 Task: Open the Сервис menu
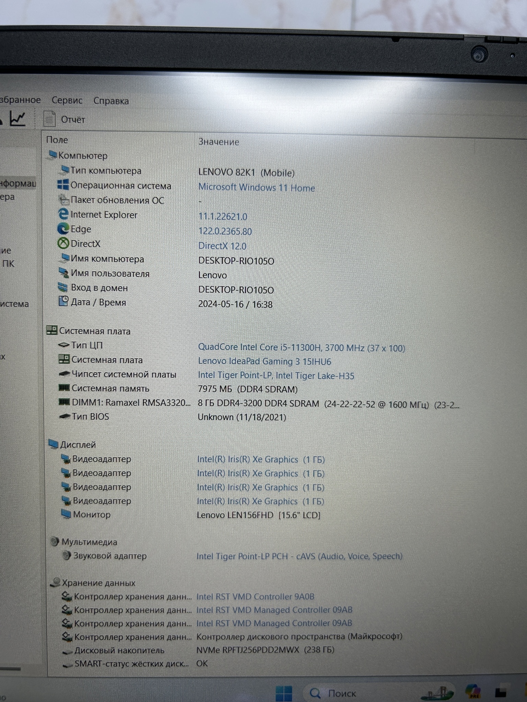click(67, 100)
